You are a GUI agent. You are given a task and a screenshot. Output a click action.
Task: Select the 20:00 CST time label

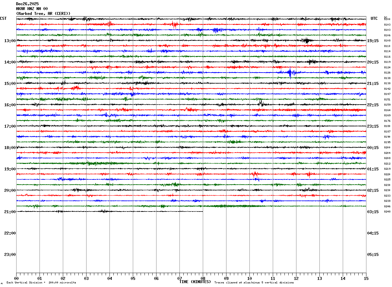coord(10,190)
